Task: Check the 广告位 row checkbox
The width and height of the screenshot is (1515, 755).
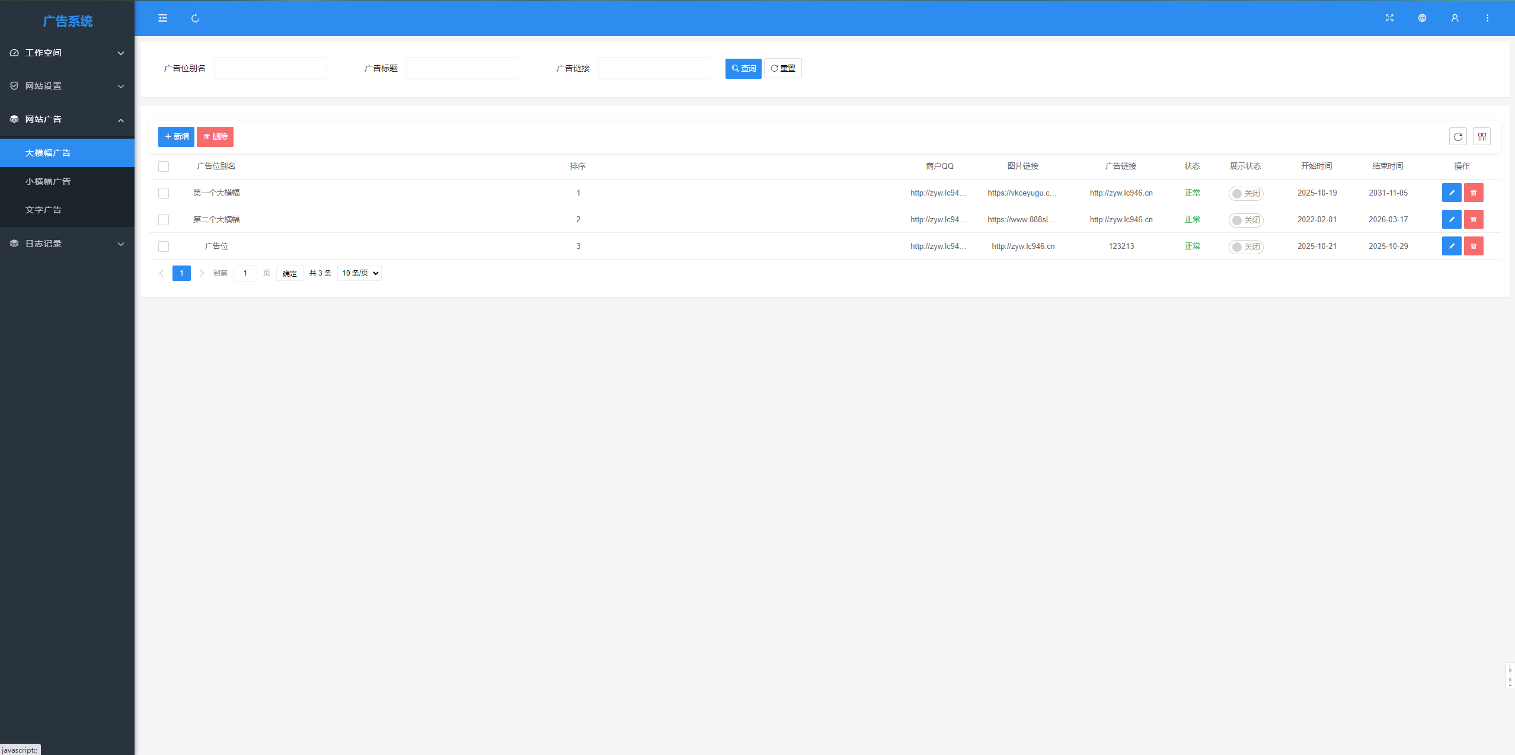Action: pos(164,247)
